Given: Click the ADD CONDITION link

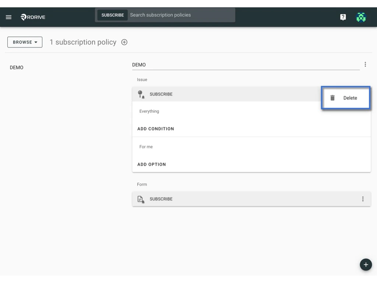Looking at the screenshot, I should [156, 129].
